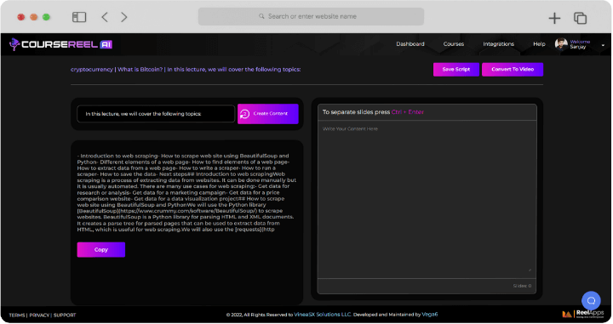
Task: Click the CourseReel AI logo
Action: pos(61,44)
